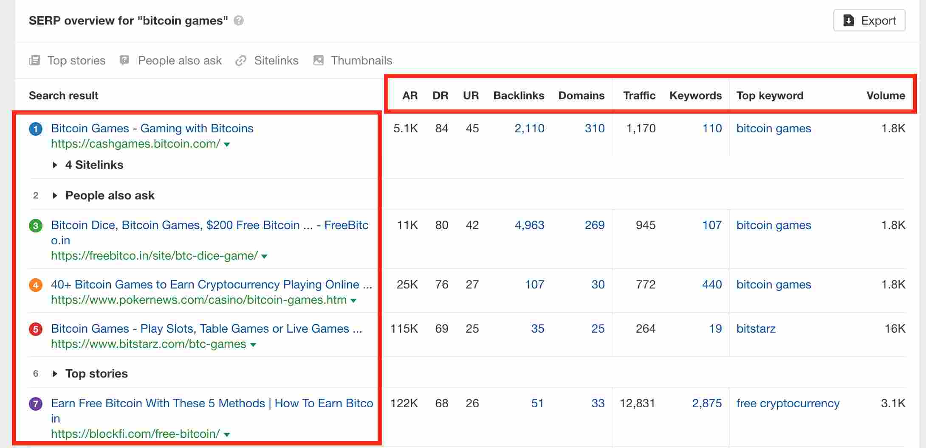Visit the pokernews.com bitcoin-games.htm URL
926x448 pixels.
(x=199, y=300)
